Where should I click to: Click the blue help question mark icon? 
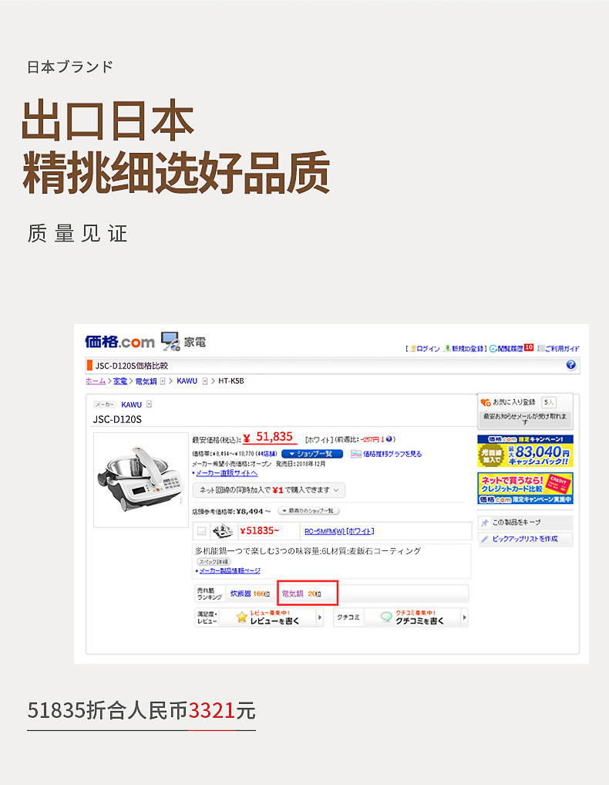pos(571,365)
